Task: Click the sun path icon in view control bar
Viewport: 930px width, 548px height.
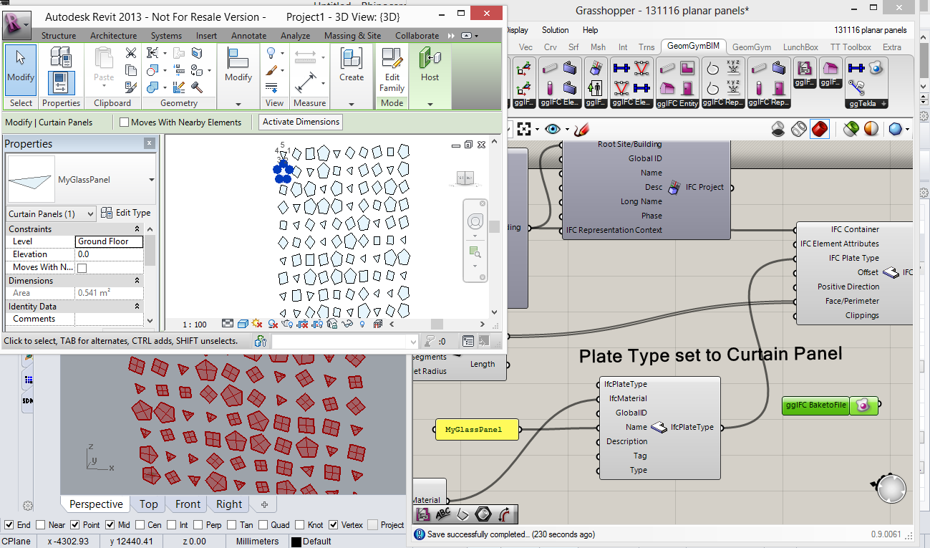Action: tap(257, 325)
